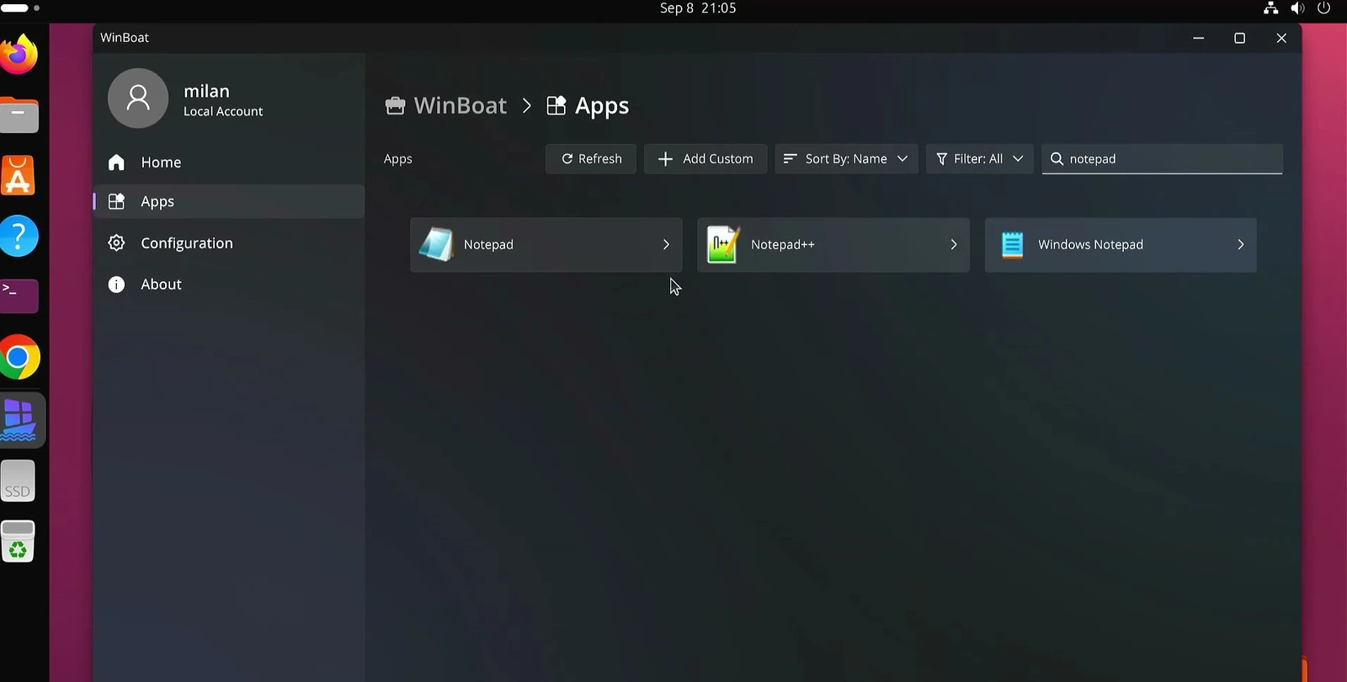The height and width of the screenshot is (682, 1347).
Task: Click the top bar clock date
Action: tap(698, 8)
